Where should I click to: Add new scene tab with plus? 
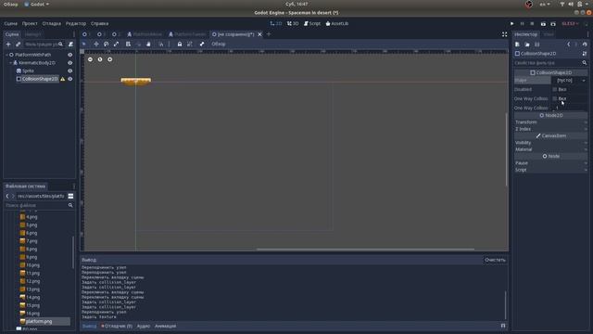269,34
